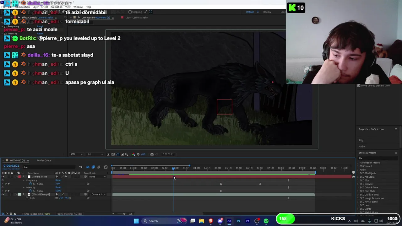Click Scale constrain proportions link icon
The image size is (402, 226).
coord(57,198)
